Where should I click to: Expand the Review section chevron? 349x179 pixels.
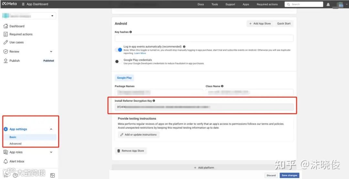pyautogui.click(x=51, y=52)
